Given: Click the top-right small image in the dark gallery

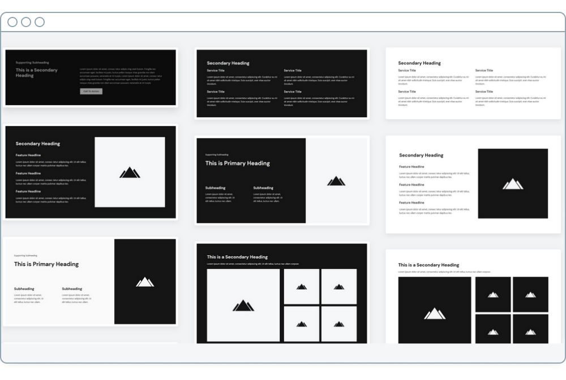Looking at the screenshot, I should click(x=339, y=286).
